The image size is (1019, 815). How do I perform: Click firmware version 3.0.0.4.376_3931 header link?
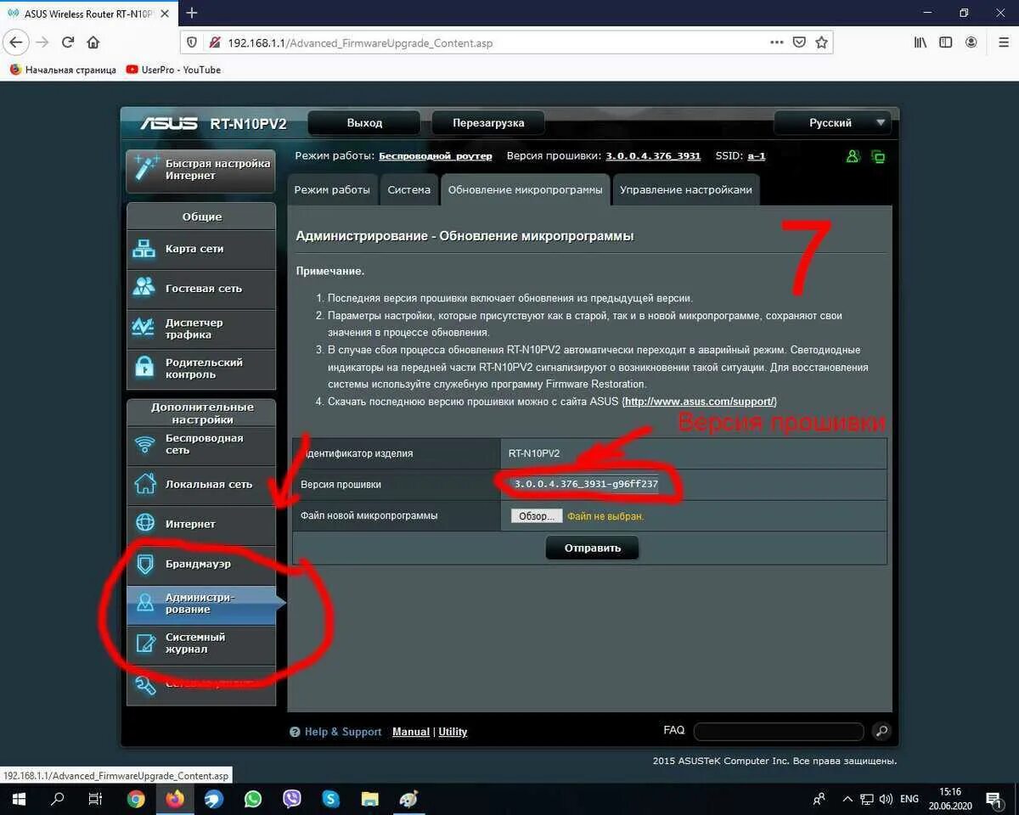coord(653,156)
